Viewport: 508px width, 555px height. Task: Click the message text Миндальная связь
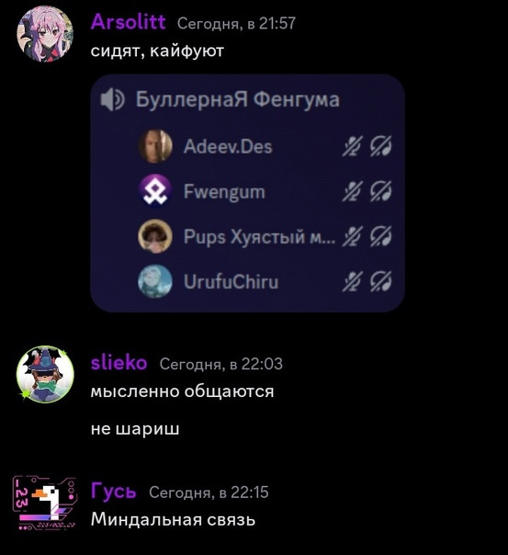click(173, 520)
